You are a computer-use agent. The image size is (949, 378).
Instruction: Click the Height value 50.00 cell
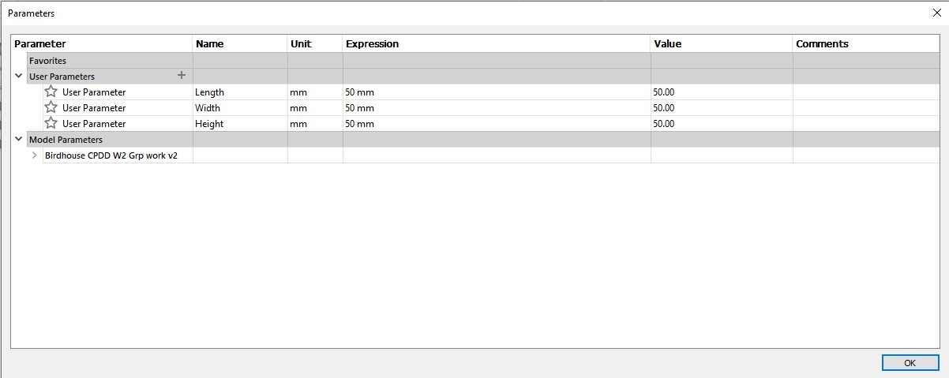722,123
